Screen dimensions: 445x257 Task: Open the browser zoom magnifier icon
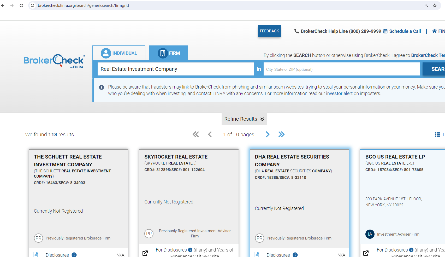click(x=426, y=5)
